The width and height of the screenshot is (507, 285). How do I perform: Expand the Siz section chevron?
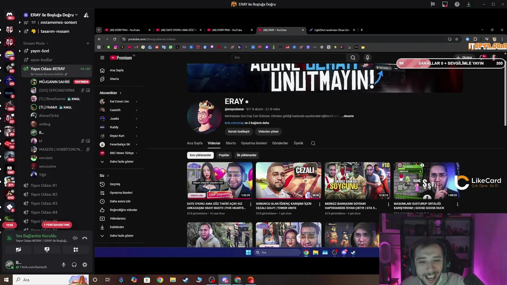click(108, 176)
